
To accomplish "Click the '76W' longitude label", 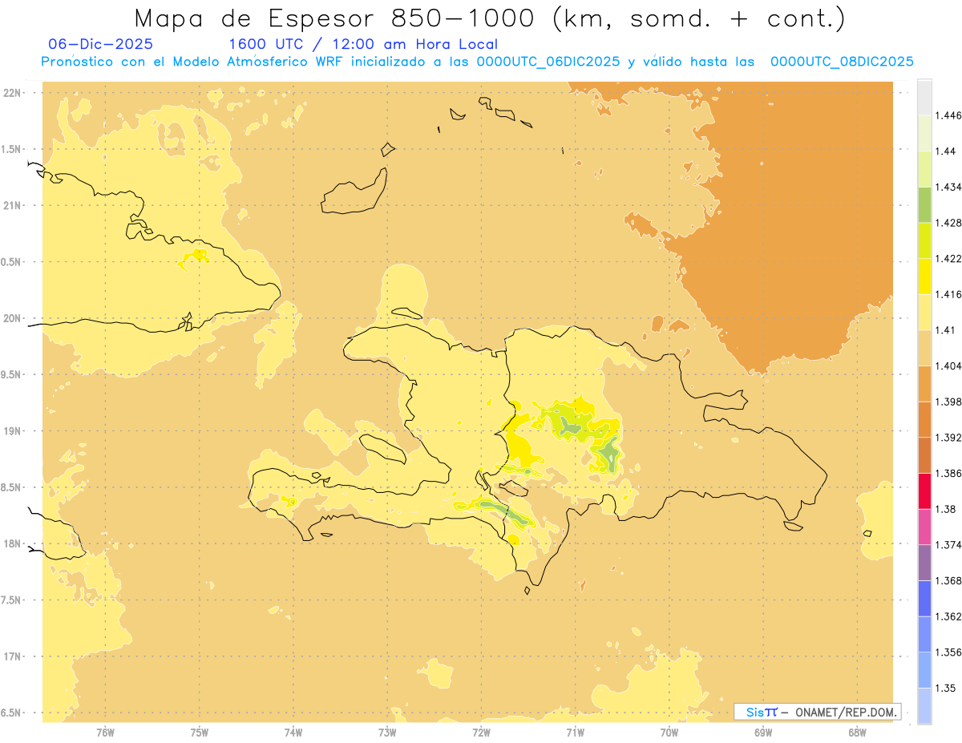I will click(105, 733).
